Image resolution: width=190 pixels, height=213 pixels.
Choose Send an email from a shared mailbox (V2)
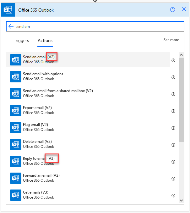(x=88, y=94)
